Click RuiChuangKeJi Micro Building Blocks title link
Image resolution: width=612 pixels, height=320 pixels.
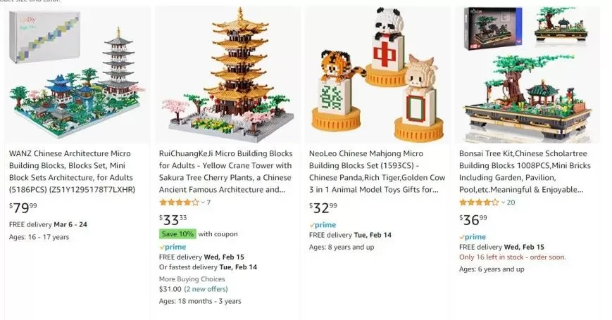click(x=225, y=172)
